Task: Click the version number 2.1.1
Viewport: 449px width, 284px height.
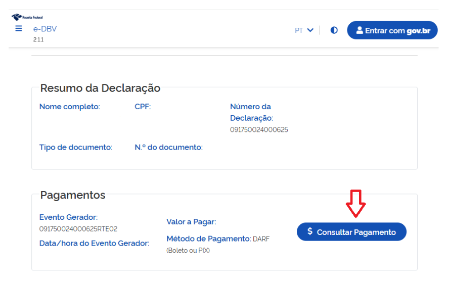Action: (x=39, y=39)
